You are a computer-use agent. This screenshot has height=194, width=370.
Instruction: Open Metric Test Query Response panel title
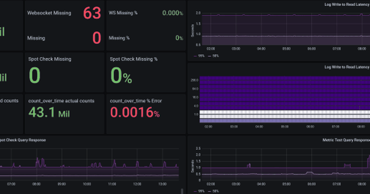pos(346,140)
